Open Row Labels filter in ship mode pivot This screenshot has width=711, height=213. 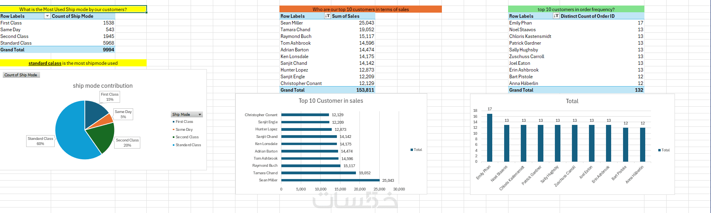[48, 16]
